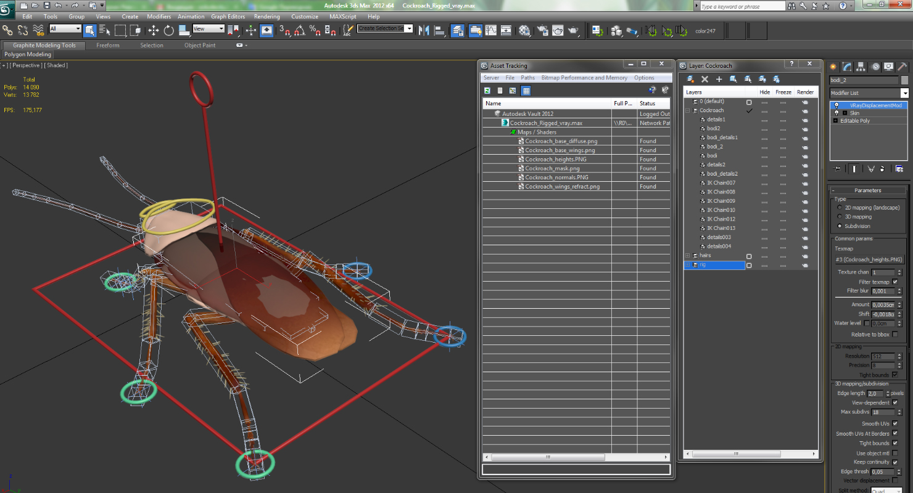Open Select by Name tool

105,30
